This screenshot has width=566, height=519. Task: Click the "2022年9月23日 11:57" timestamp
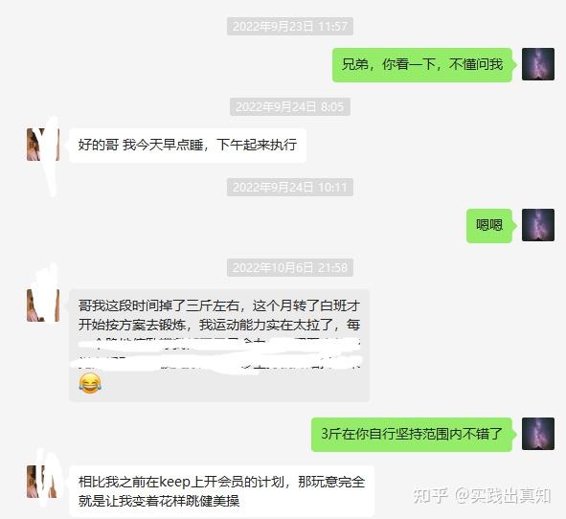pos(290,27)
